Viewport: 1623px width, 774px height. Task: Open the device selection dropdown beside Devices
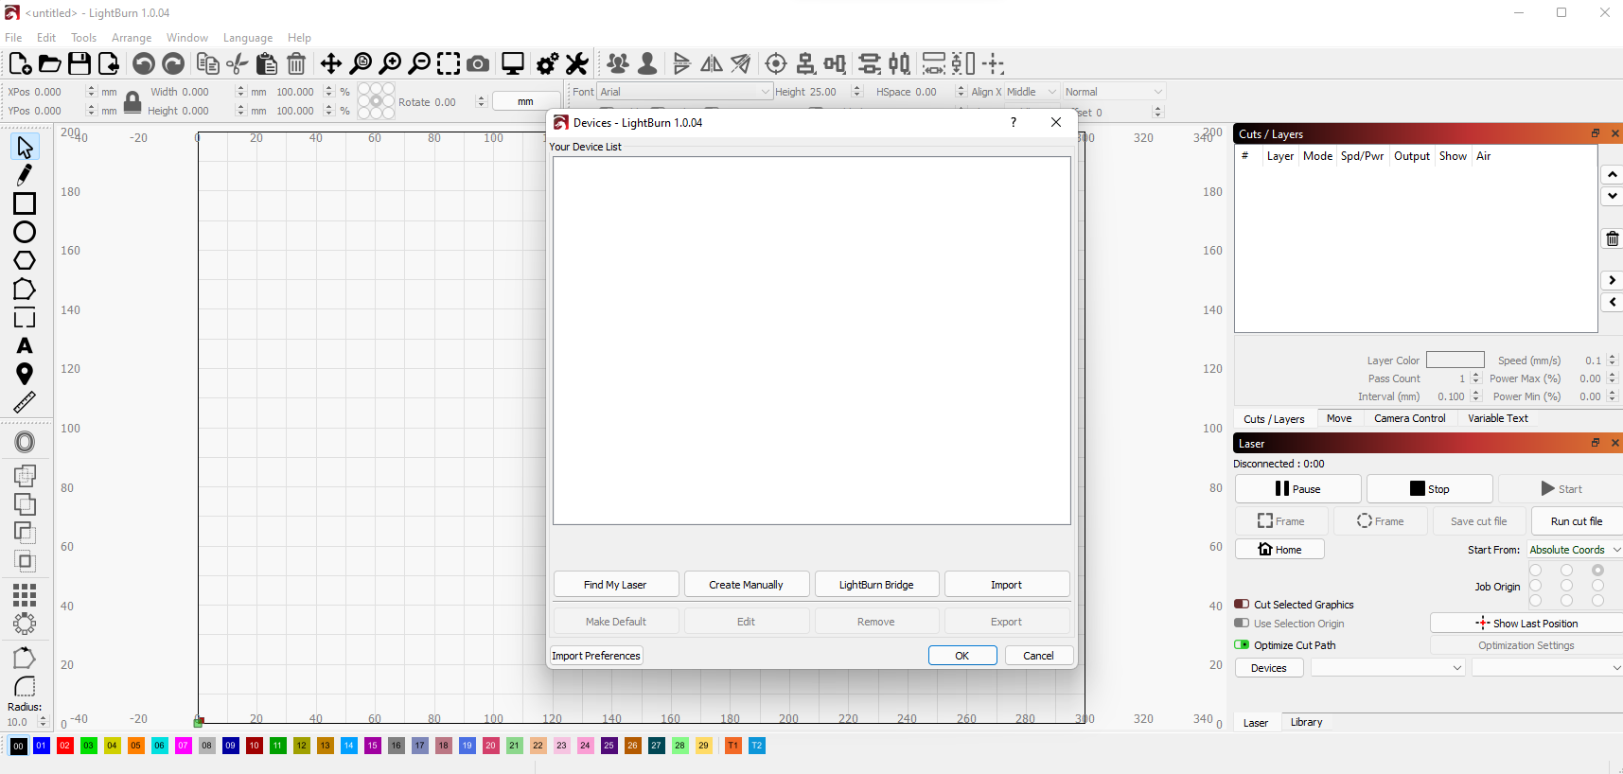pos(1387,668)
